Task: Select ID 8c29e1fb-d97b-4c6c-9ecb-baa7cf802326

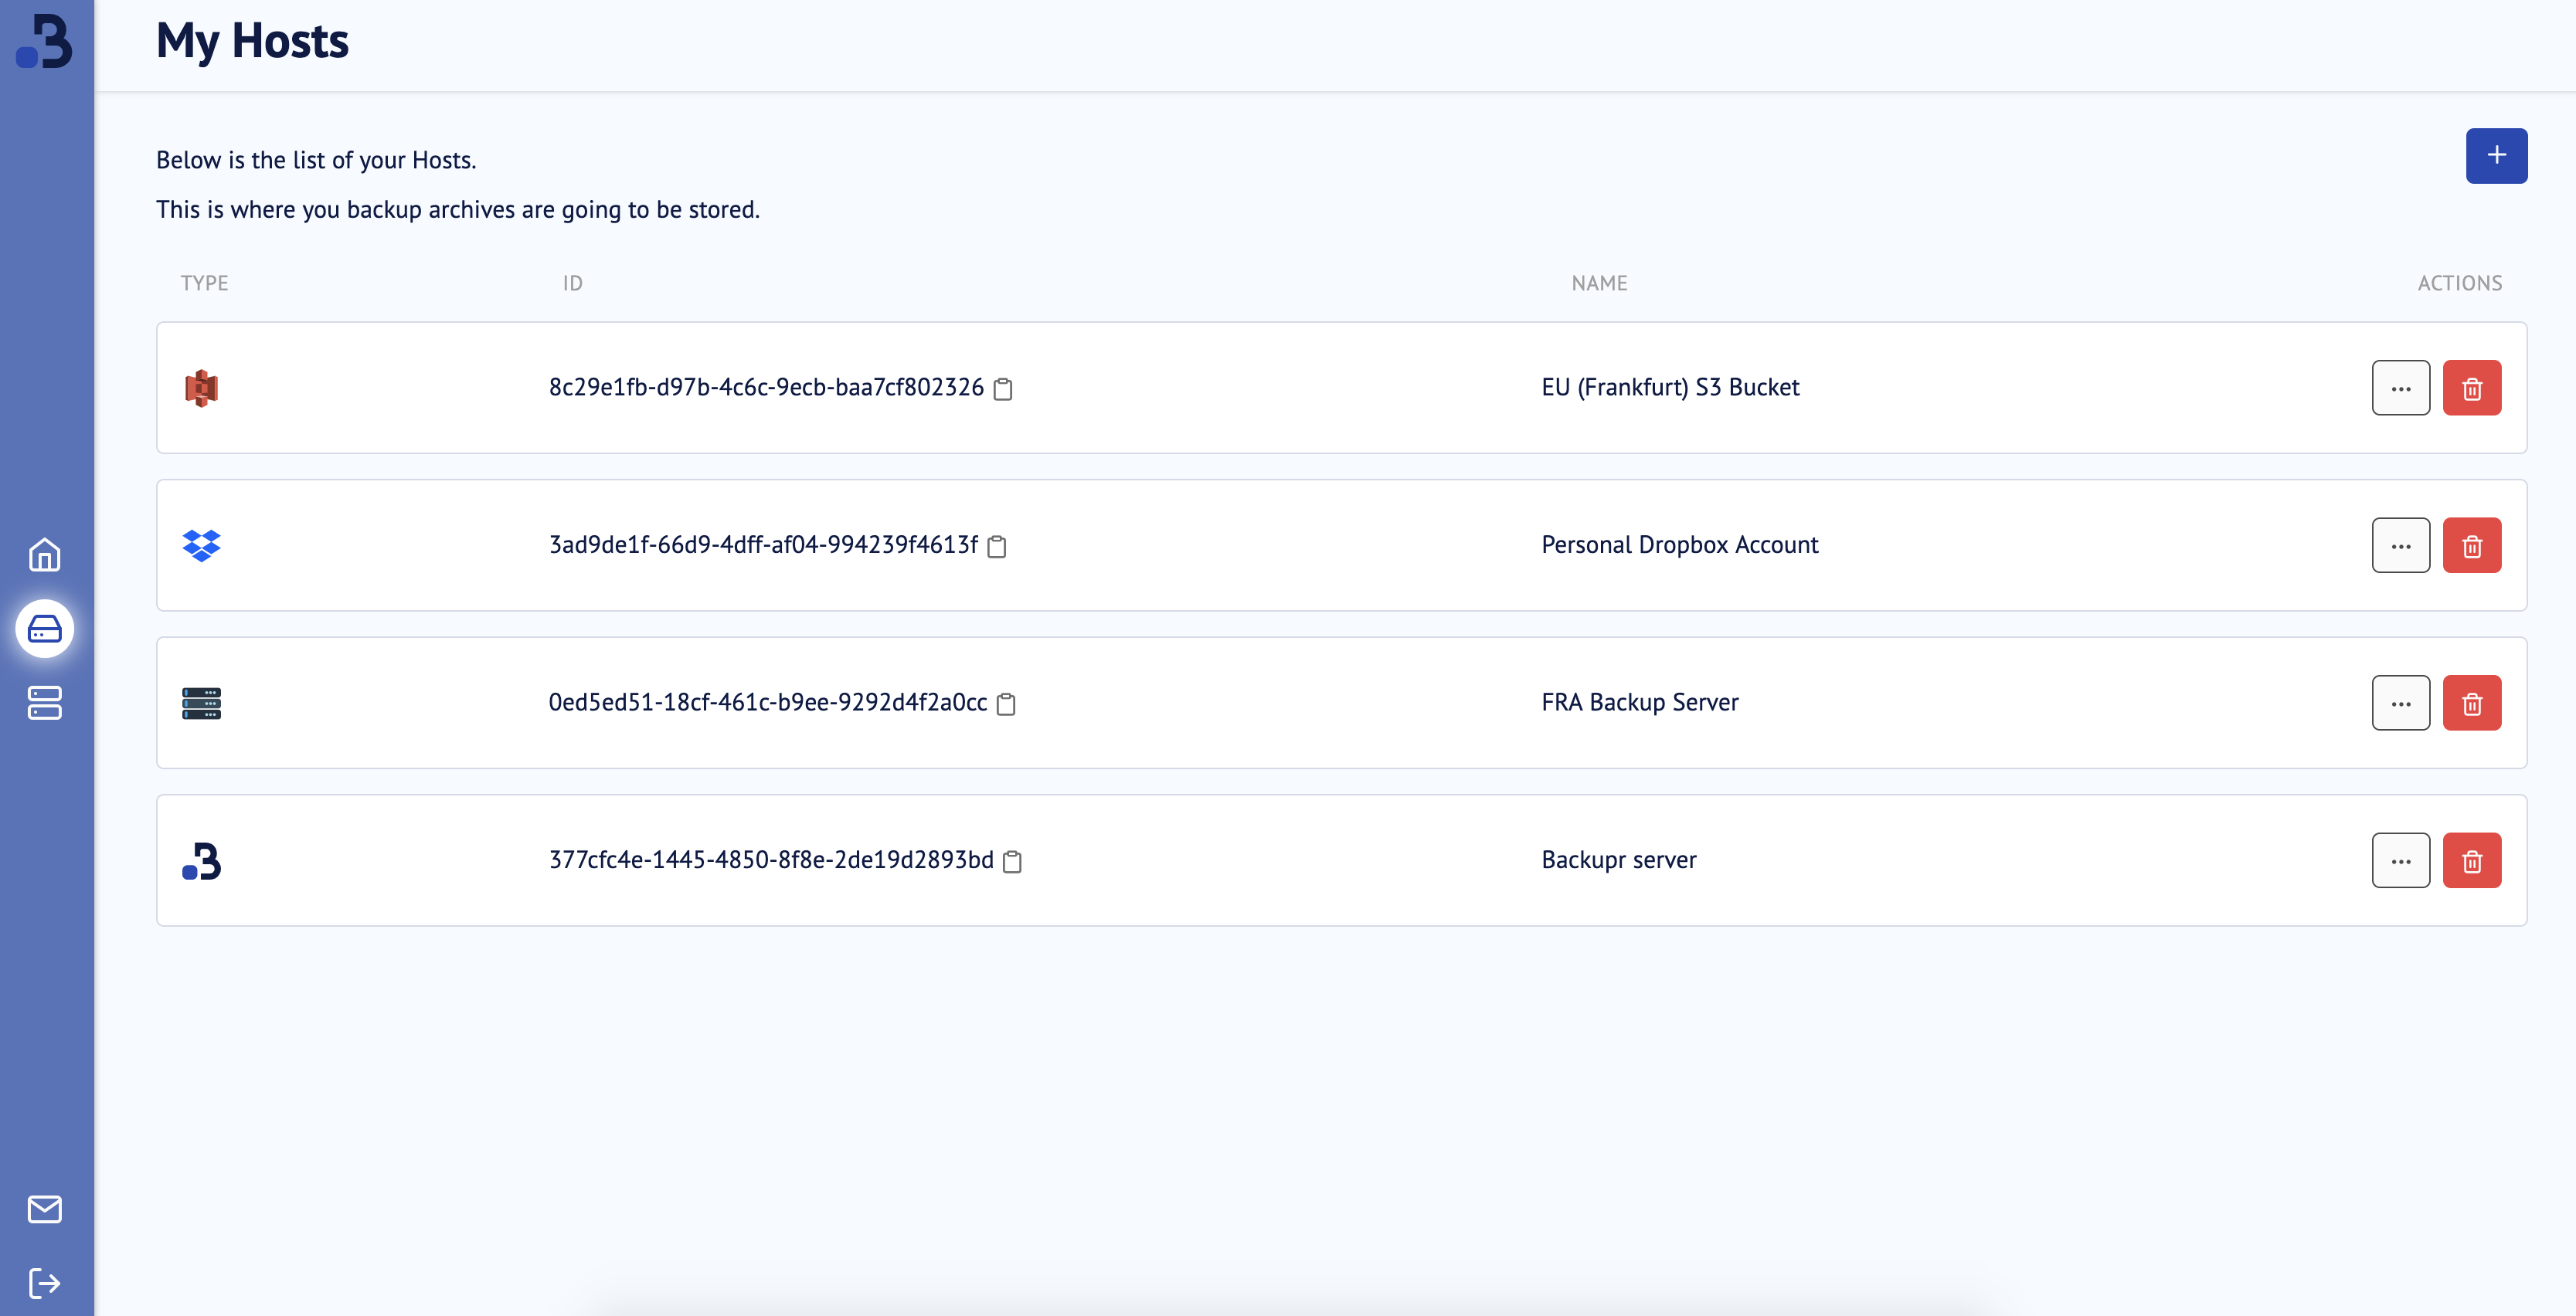Action: click(x=766, y=388)
